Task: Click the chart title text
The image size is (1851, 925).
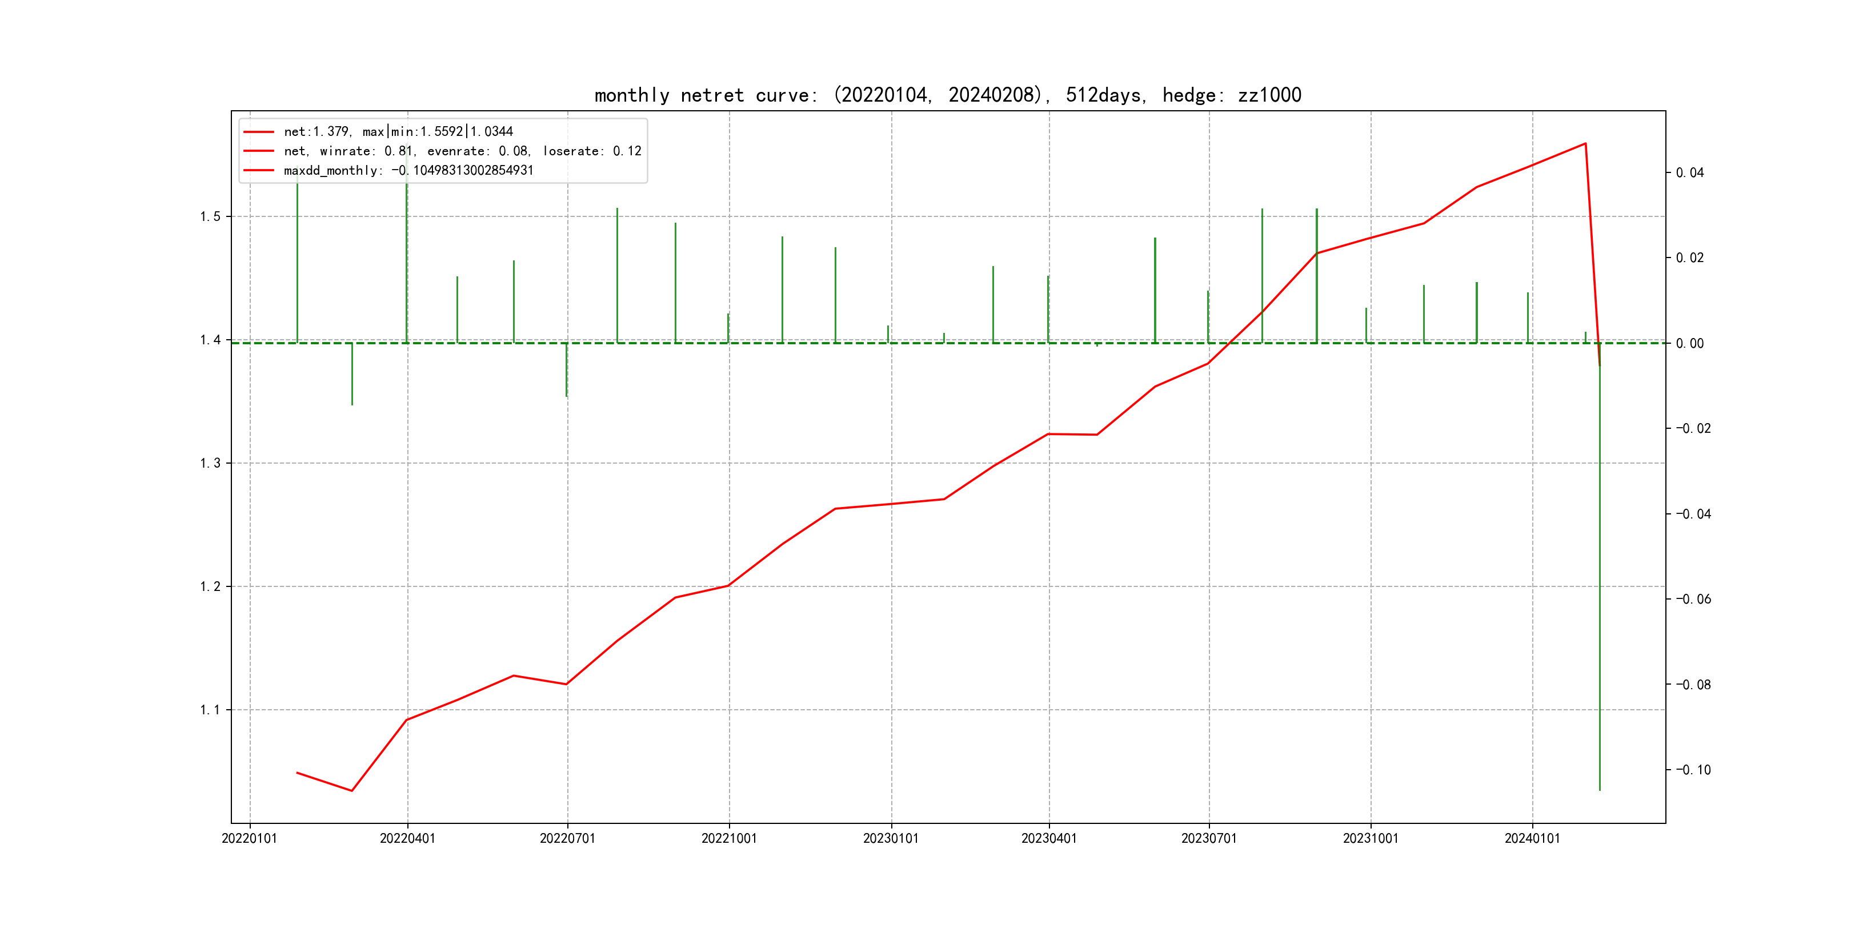Action: coord(947,95)
